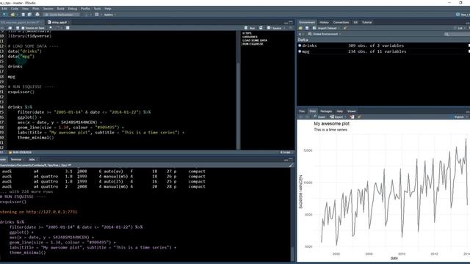Open the Code menu

click(15, 9)
